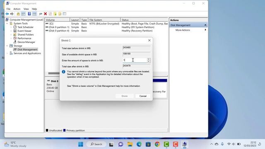Toggle the Show/Hide Console Tree toolbar icon
The height and width of the screenshot is (149, 265).
(23, 14)
